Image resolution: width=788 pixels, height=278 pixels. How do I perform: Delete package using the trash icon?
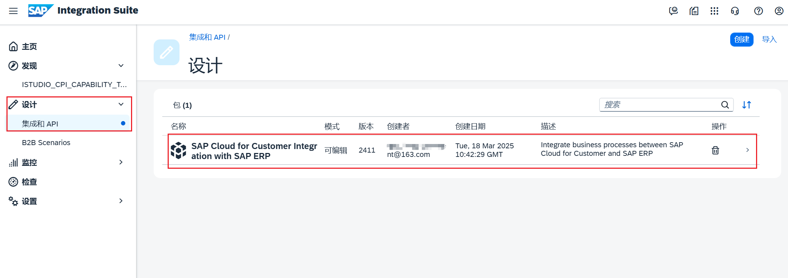click(x=715, y=150)
